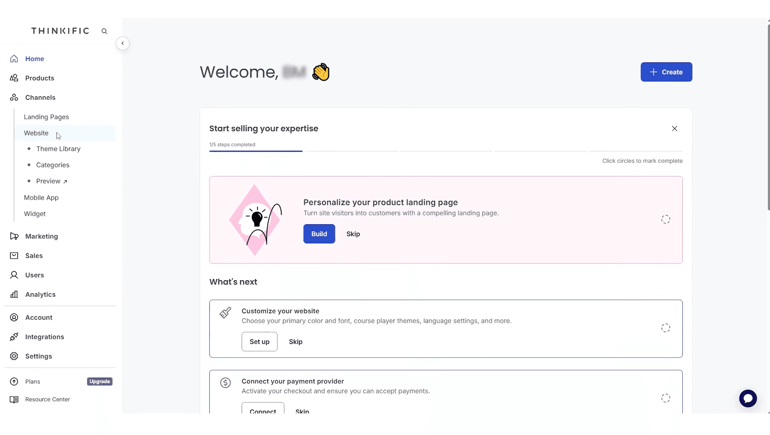Mark Customize your website as complete
Screen dimensions: 770x435
pos(665,328)
